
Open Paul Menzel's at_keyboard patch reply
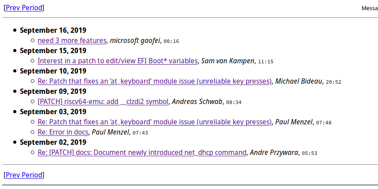tap(155, 122)
